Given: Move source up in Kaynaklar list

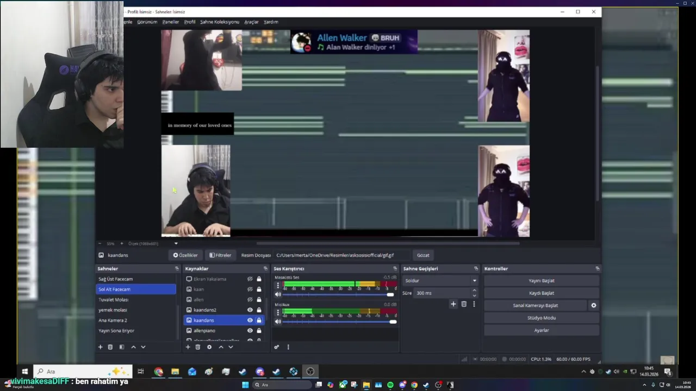Looking at the screenshot, I should [221, 347].
